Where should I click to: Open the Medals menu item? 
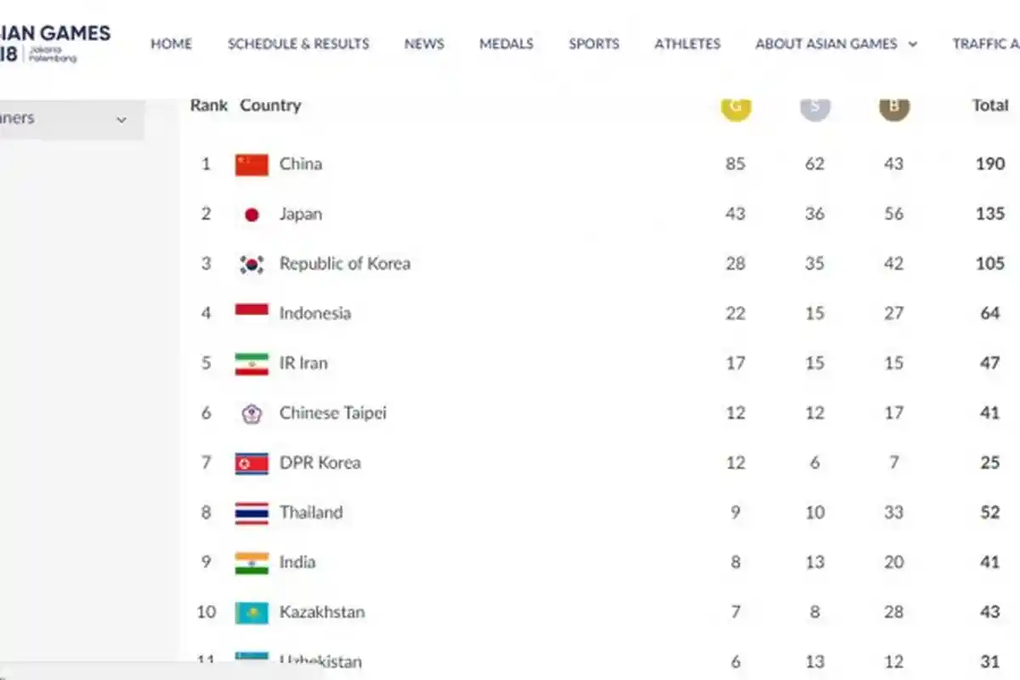tap(507, 43)
